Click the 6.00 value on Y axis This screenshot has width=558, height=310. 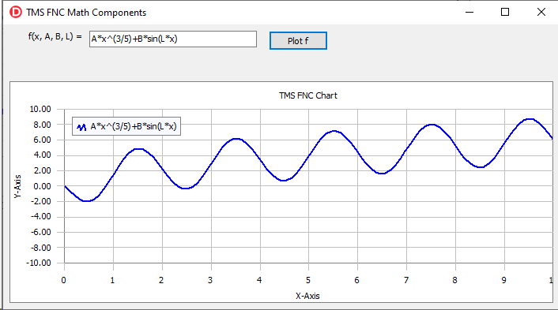coord(42,140)
